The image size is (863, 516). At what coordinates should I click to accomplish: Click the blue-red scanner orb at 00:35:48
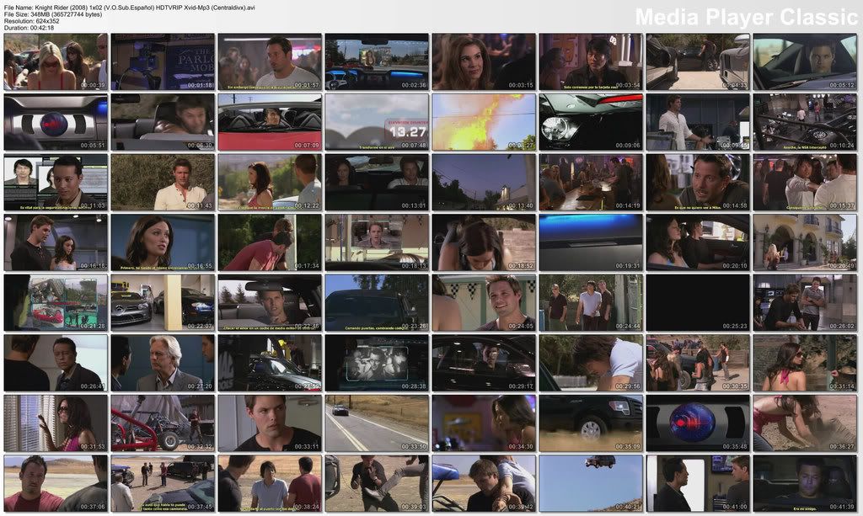point(698,423)
